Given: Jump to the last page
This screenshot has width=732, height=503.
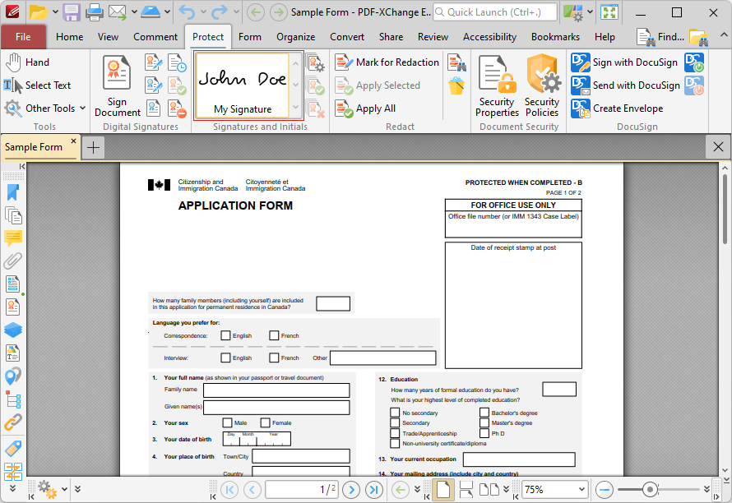Looking at the screenshot, I should click(373, 490).
